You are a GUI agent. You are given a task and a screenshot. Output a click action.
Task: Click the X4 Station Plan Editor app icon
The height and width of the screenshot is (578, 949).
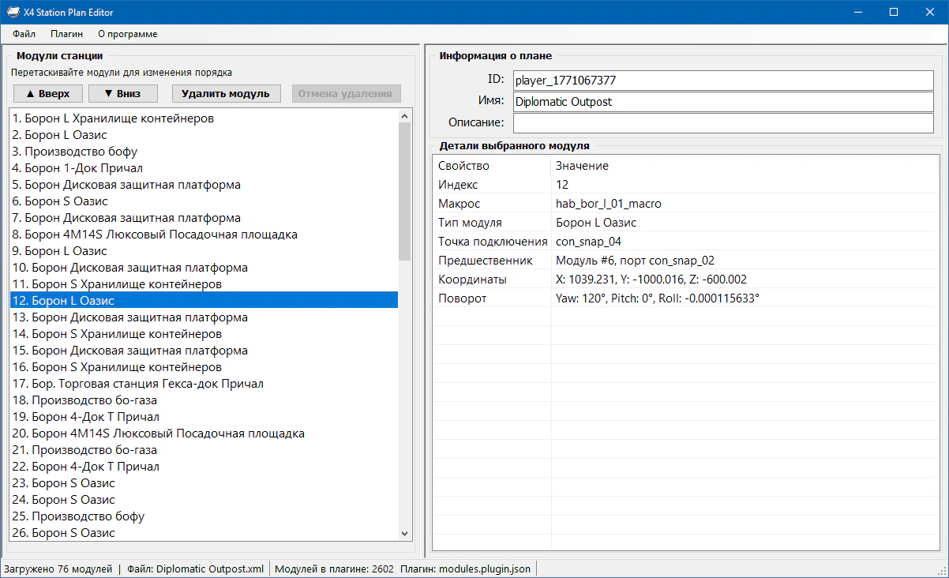click(x=13, y=12)
